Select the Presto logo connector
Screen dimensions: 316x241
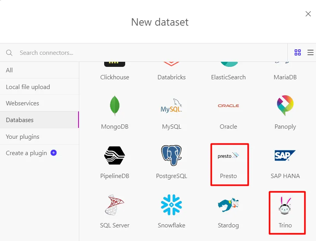228,155
